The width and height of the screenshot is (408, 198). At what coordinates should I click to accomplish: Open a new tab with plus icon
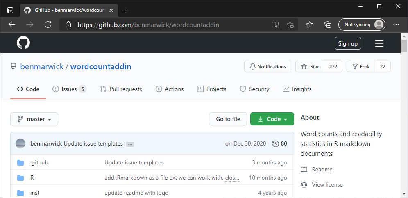click(x=125, y=10)
